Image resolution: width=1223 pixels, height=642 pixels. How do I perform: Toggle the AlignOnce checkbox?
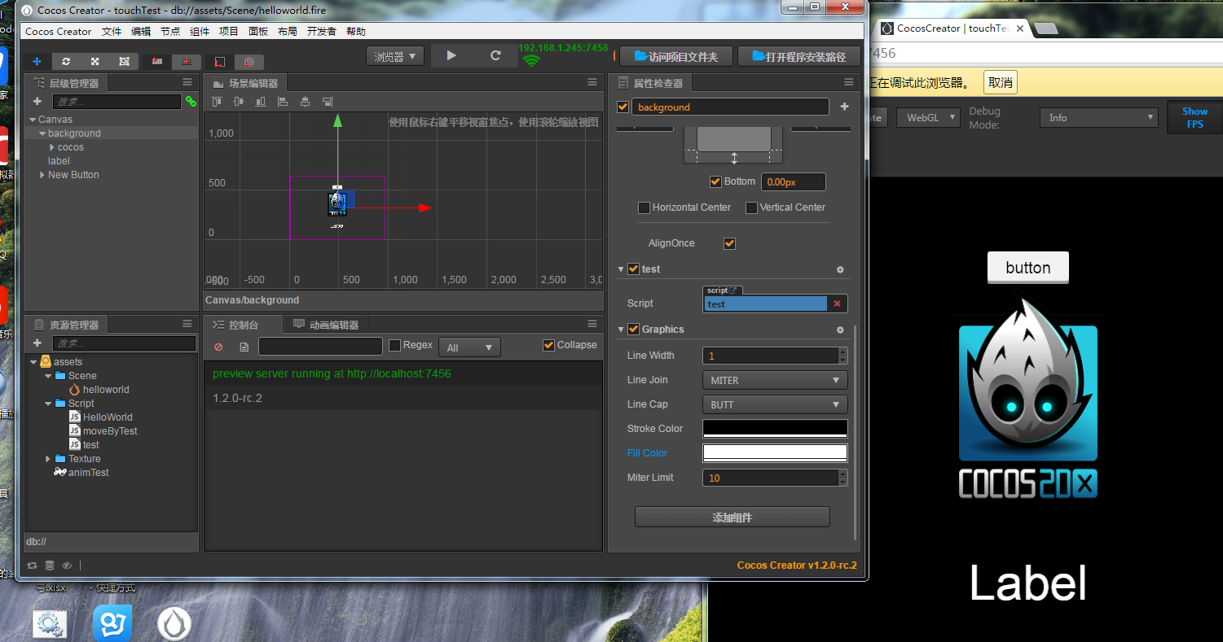729,243
